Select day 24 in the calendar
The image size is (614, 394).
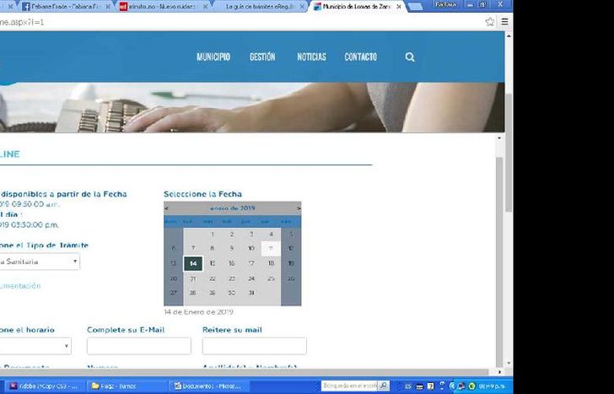tap(251, 279)
